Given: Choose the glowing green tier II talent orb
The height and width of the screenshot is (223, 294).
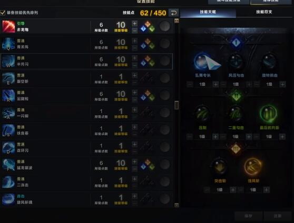Looking at the screenshot, I should pyautogui.click(x=269, y=114).
